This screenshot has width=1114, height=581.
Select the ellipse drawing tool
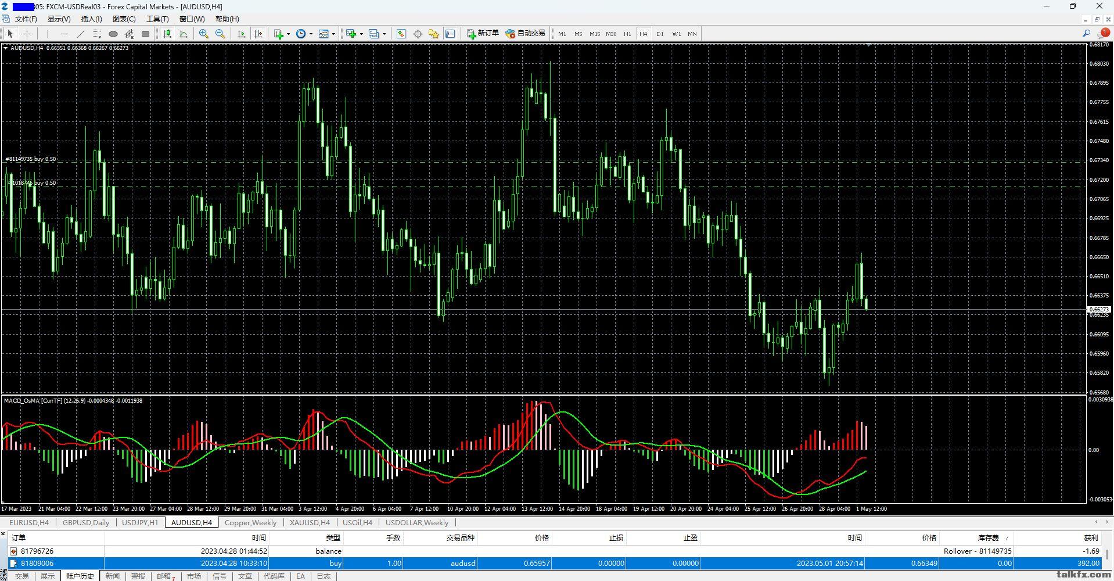tap(113, 34)
